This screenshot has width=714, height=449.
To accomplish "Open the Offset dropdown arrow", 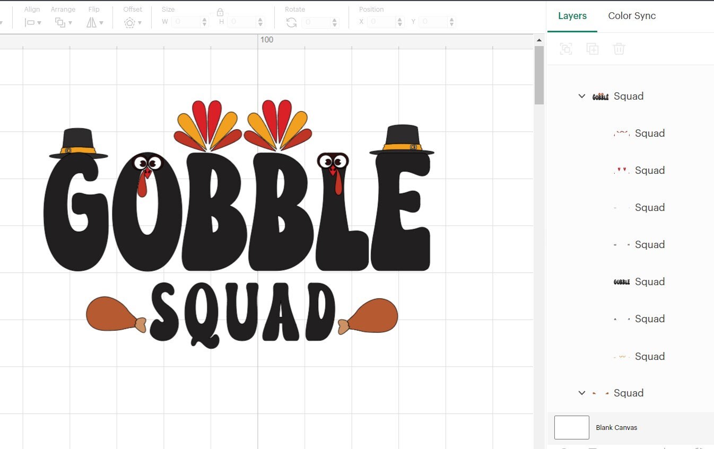I will tap(140, 22).
